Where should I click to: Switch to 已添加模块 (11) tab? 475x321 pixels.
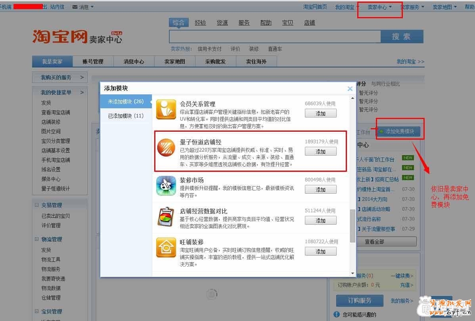point(126,116)
